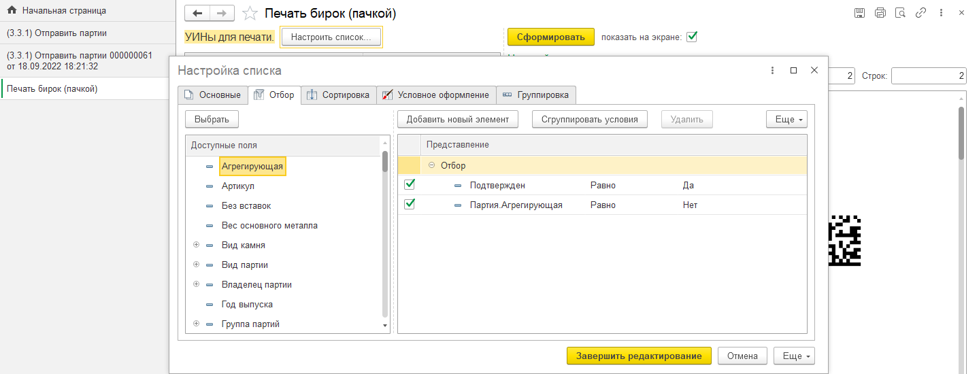
Task: Click home icon of Начальная страница
Action: [x=12, y=11]
